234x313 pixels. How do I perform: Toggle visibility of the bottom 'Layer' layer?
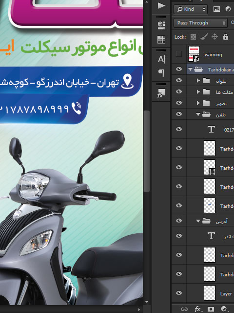pyautogui.click(x=179, y=293)
